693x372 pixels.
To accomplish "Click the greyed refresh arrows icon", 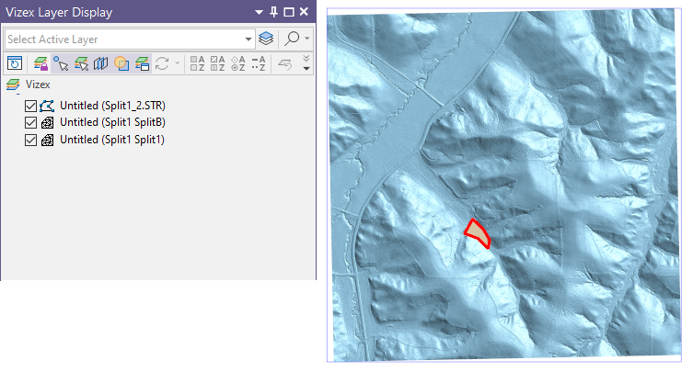I will (x=162, y=64).
